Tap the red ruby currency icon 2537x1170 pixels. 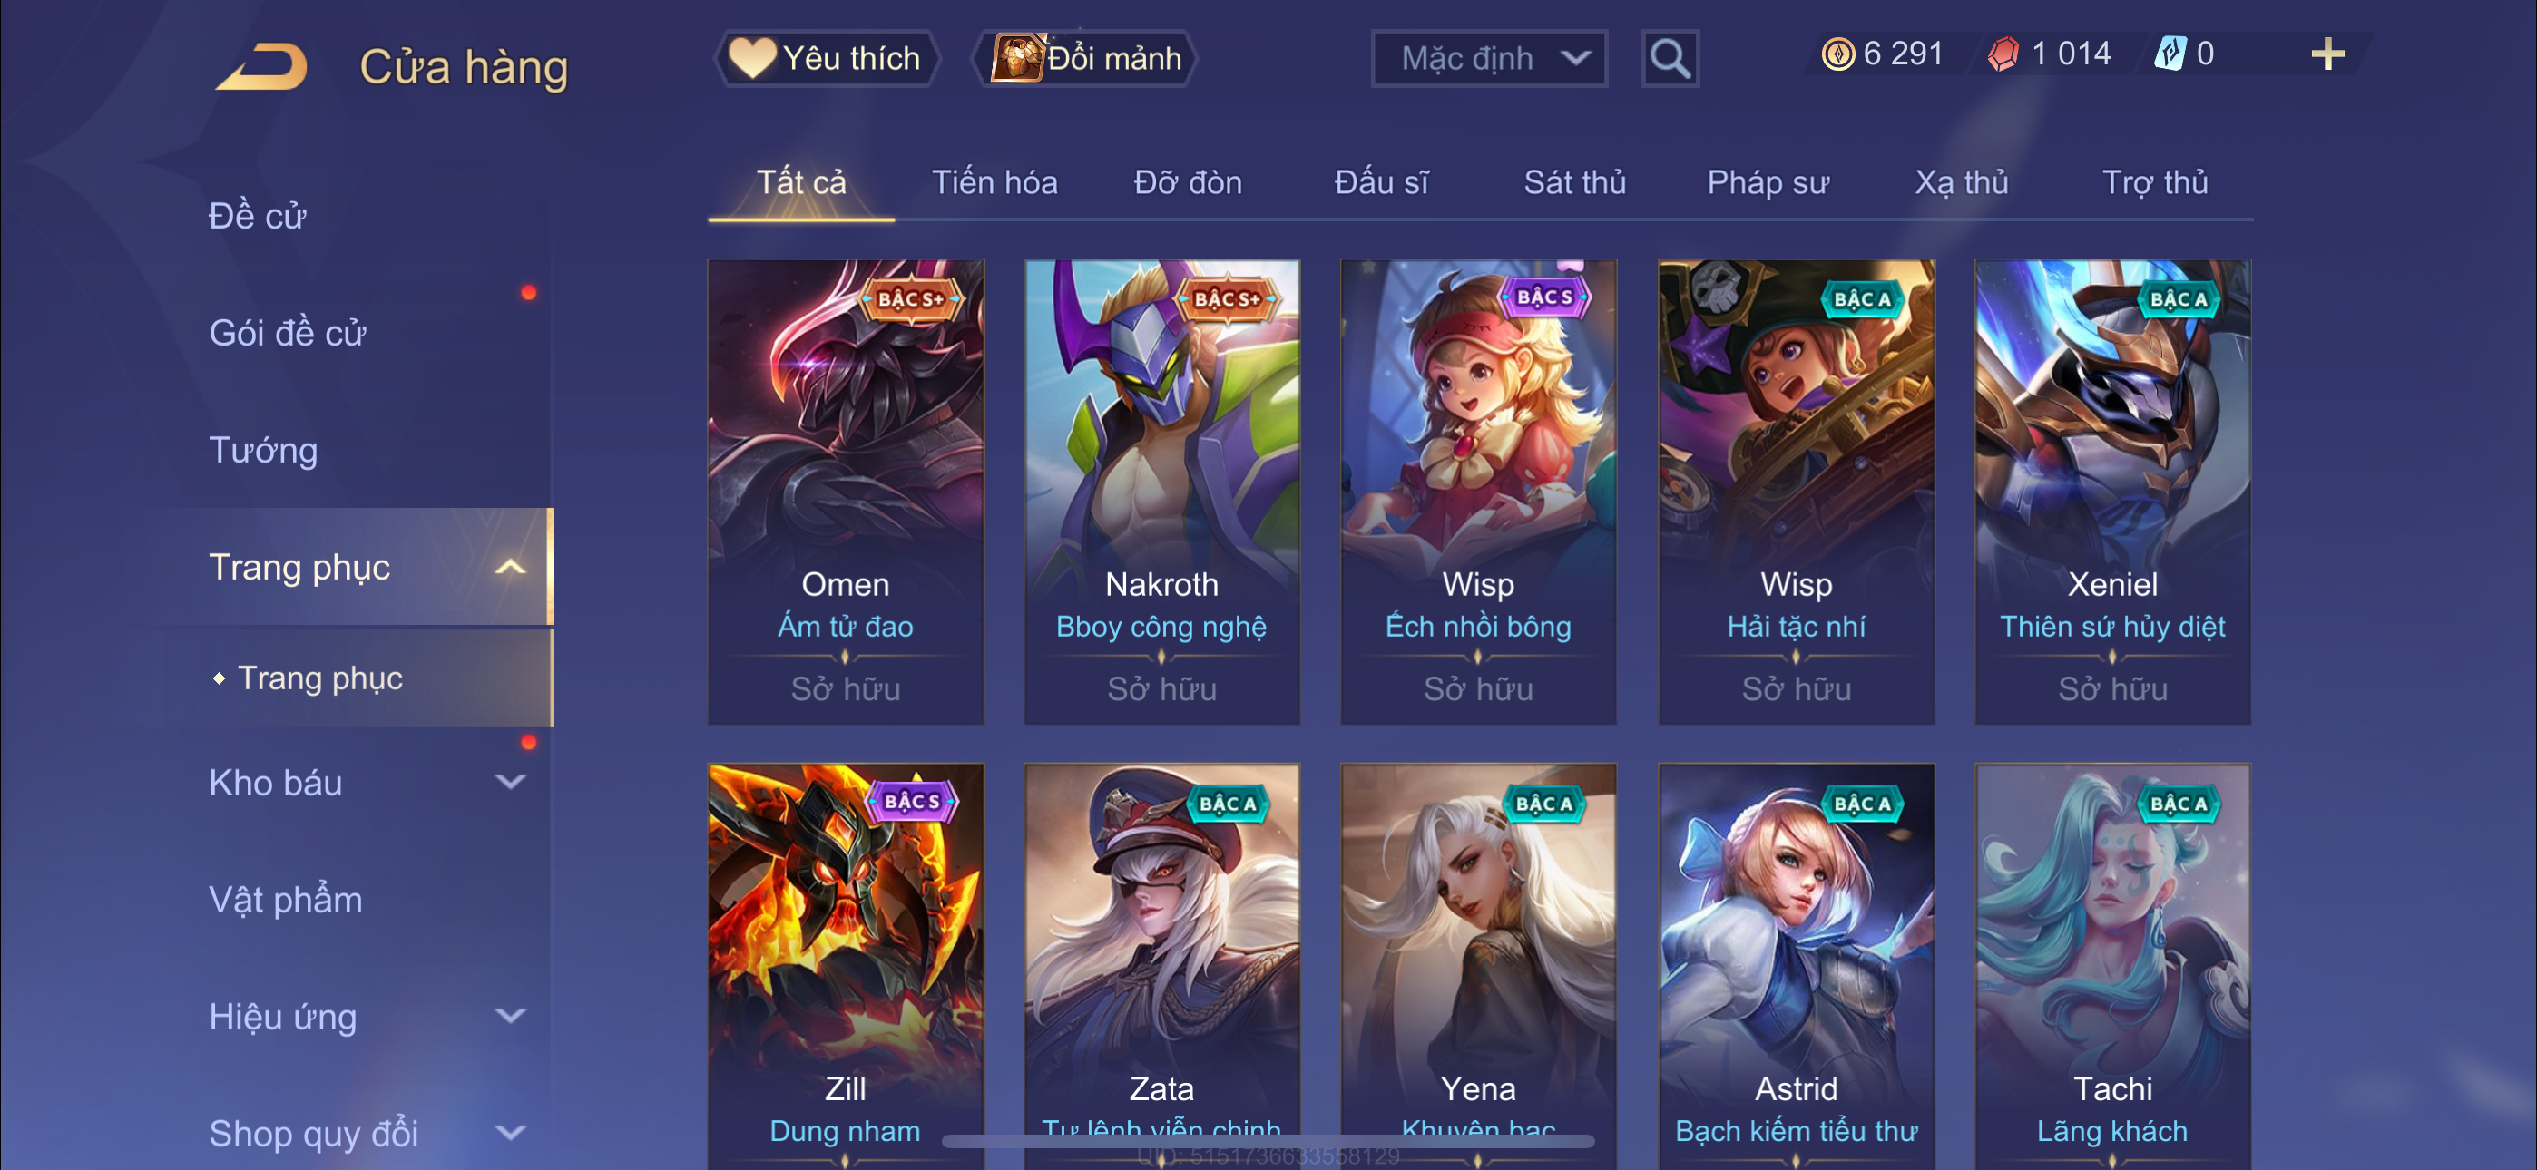(2003, 54)
